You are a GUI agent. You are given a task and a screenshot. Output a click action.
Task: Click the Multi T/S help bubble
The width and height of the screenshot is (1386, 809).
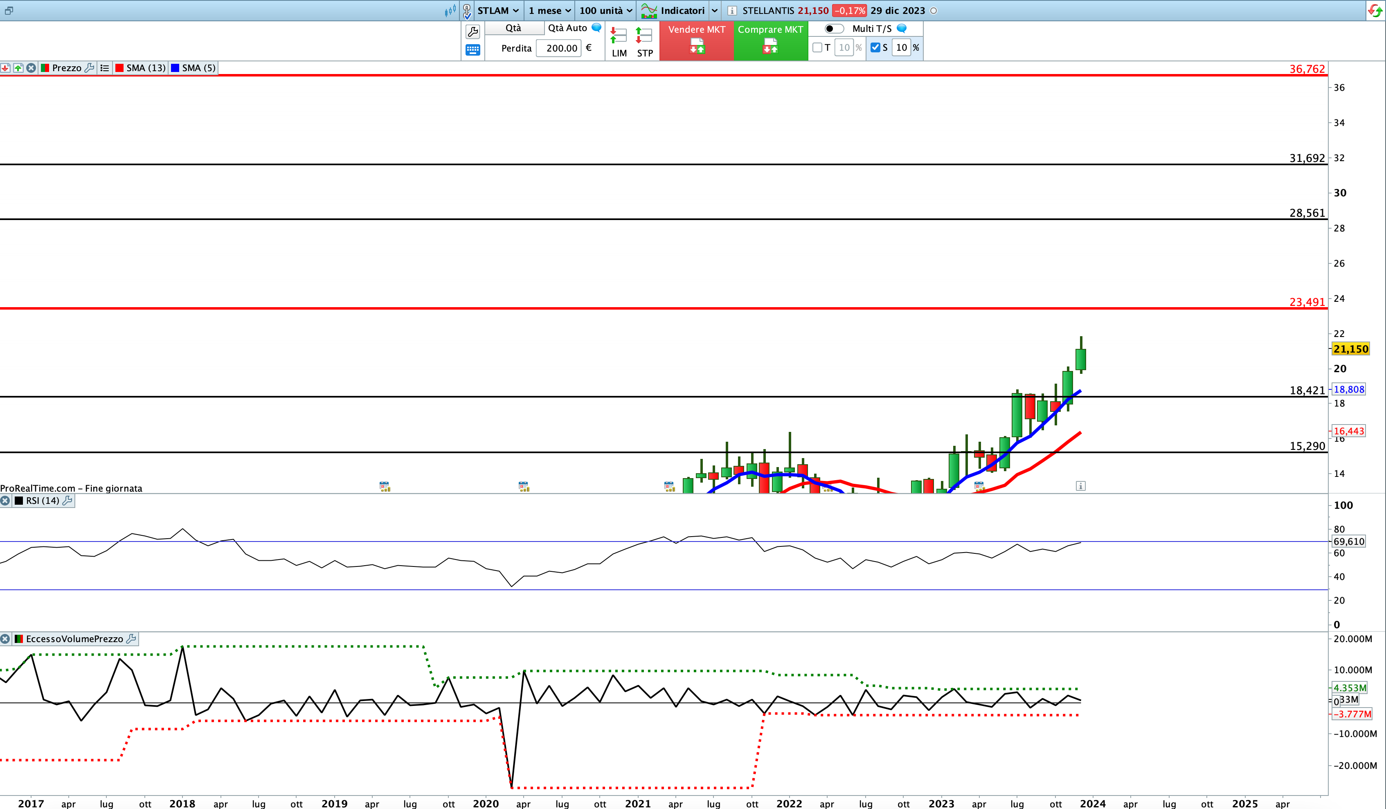pos(902,28)
